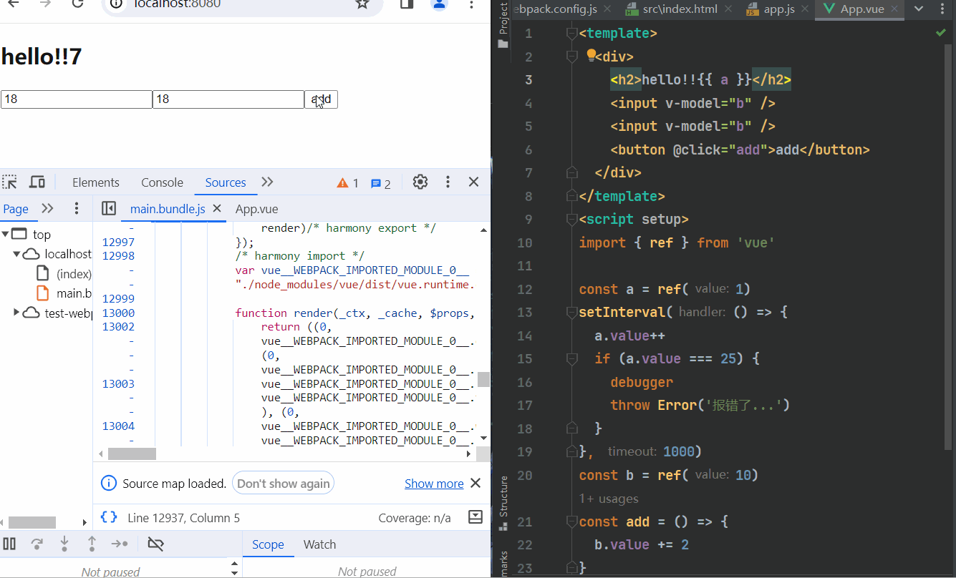Select the Sources tab

point(226,182)
